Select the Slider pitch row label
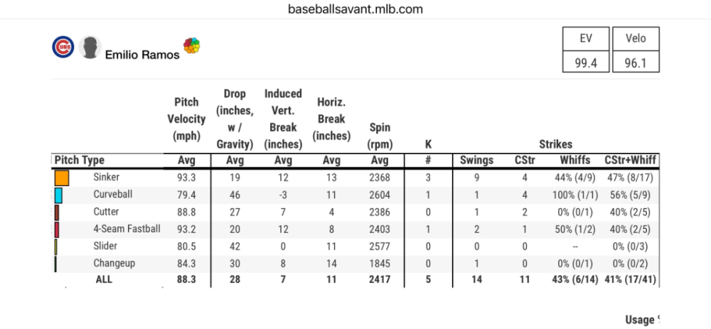Screen dimensions: 711x329 (105, 246)
